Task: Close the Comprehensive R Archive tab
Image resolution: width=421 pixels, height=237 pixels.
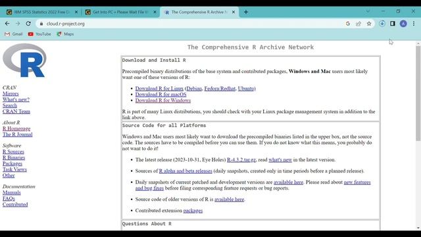Action: point(234,12)
